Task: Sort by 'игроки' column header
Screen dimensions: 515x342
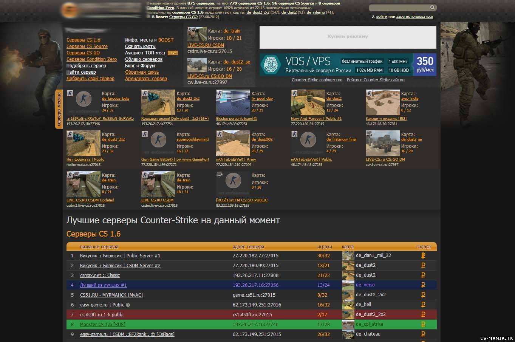Action: 325,247
